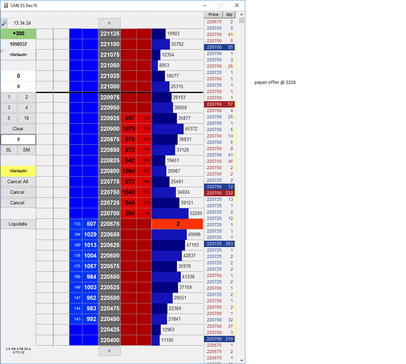This screenshot has width=406, height=364.
Task: Click the CME ES Dec16 window icon
Action: click(6, 5)
